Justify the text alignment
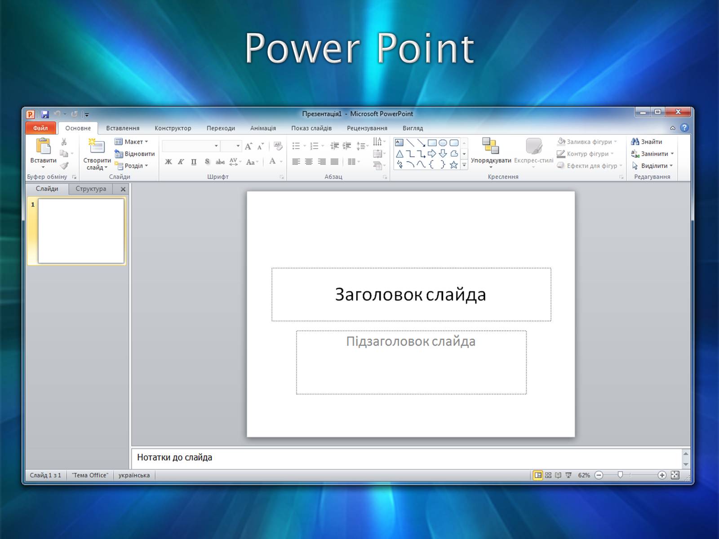Screen dimensions: 719x539 coord(335,162)
